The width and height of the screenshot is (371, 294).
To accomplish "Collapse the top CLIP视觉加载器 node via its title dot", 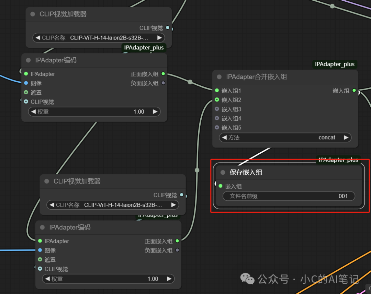I will pyautogui.click(x=33, y=14).
